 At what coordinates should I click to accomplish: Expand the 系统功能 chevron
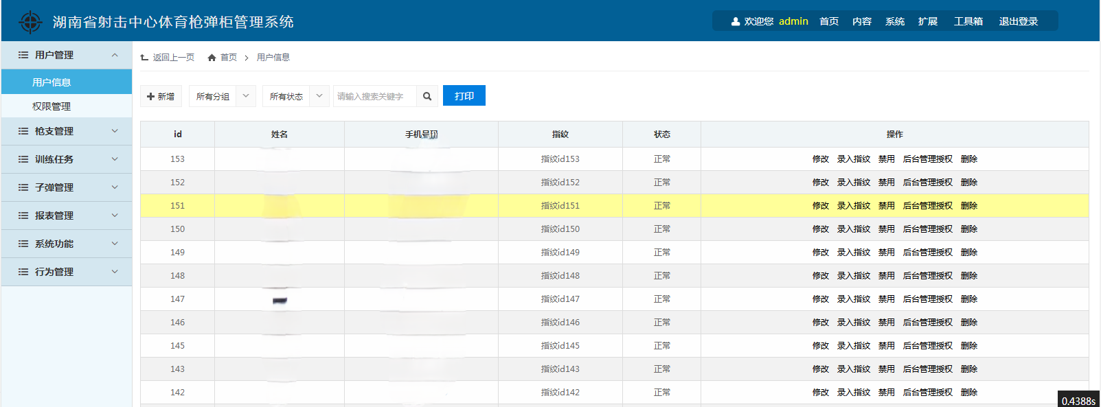point(115,244)
